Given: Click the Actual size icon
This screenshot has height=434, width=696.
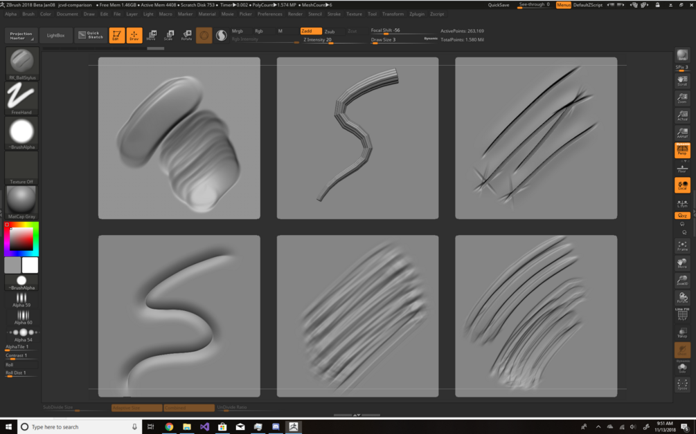Looking at the screenshot, I should coord(682,115).
